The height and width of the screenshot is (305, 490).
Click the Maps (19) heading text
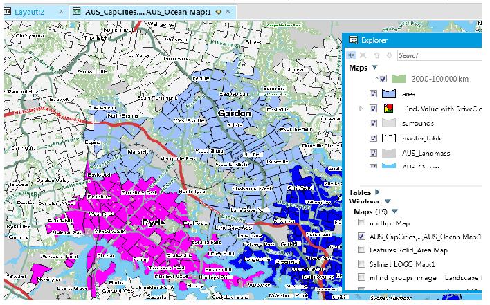coord(371,212)
